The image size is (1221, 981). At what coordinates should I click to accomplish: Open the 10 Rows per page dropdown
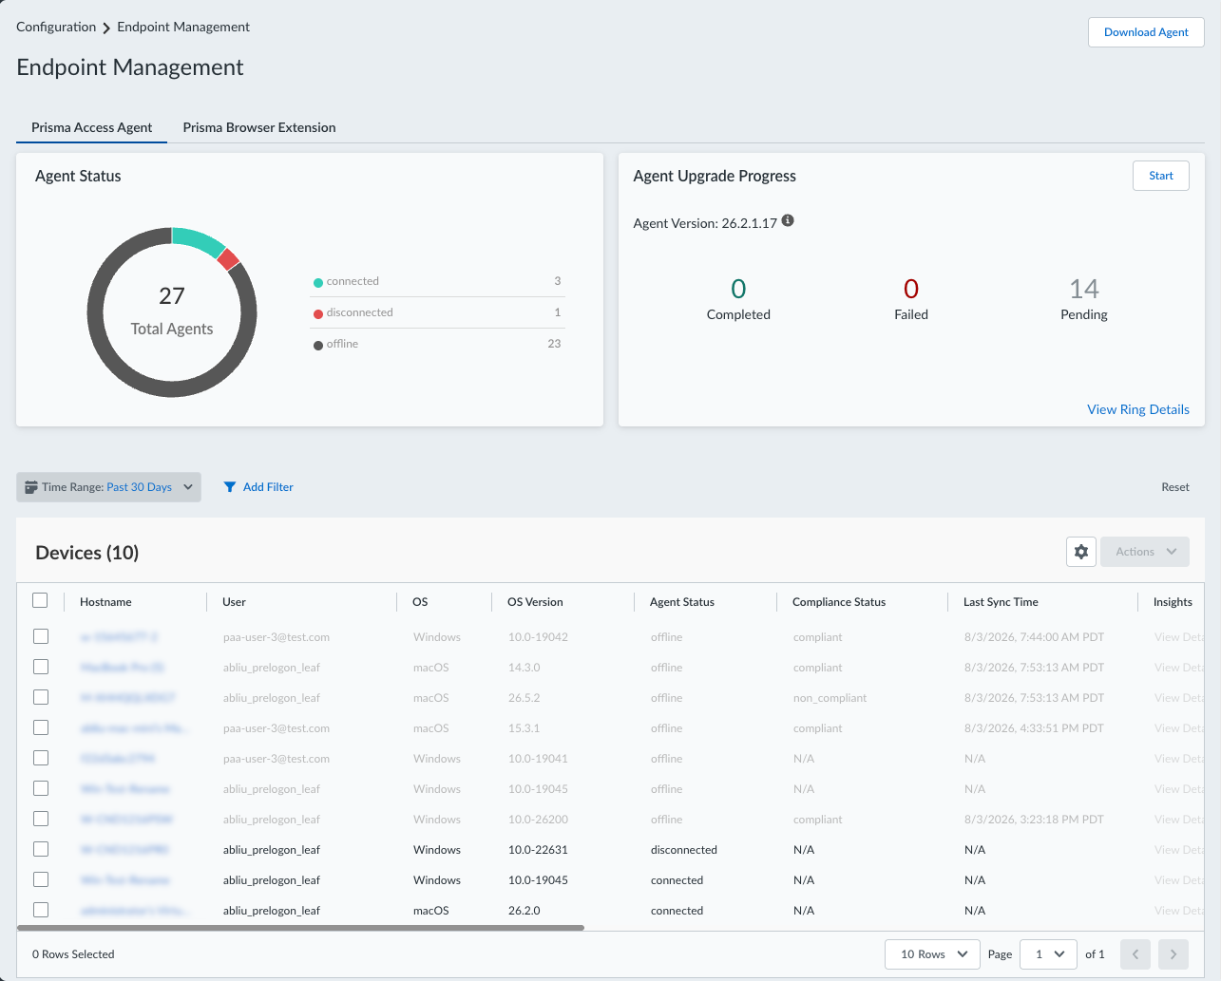[932, 954]
